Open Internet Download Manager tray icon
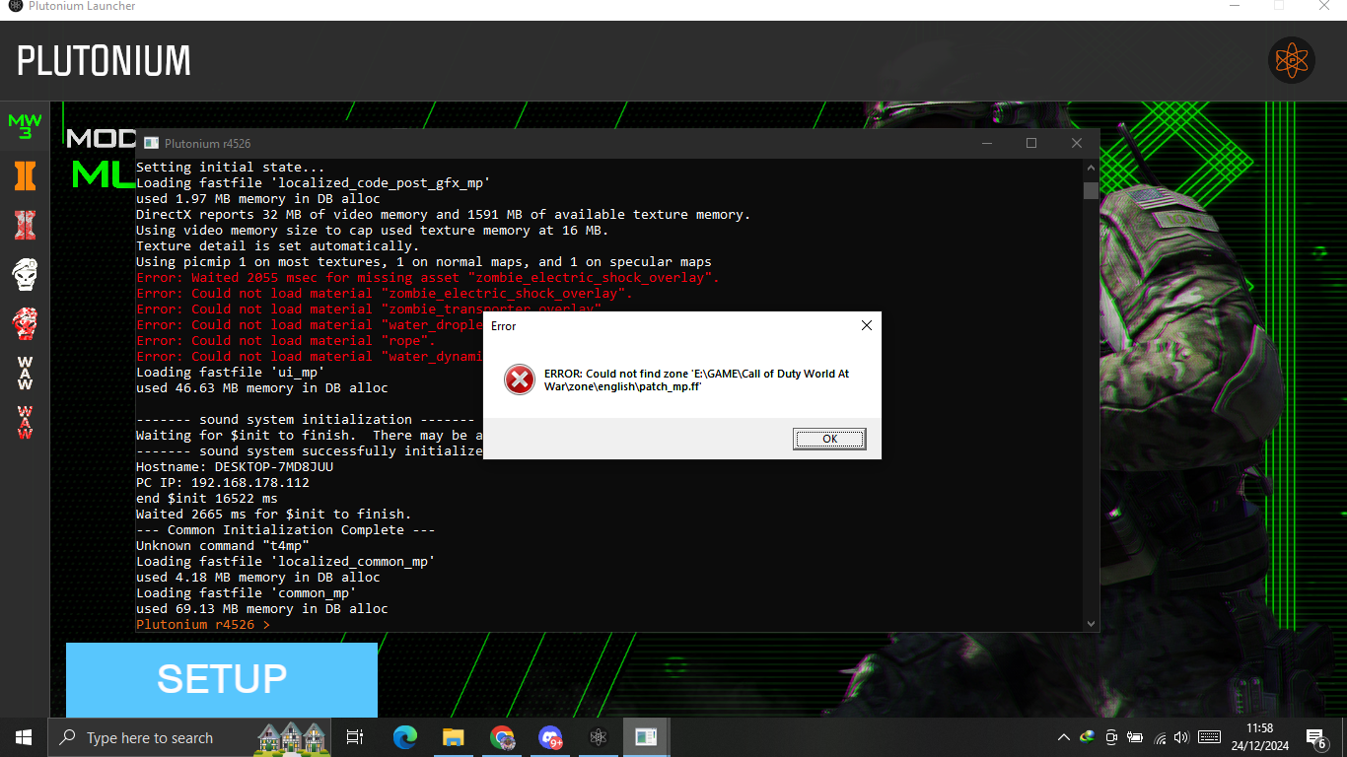This screenshot has width=1347, height=757. (1088, 737)
